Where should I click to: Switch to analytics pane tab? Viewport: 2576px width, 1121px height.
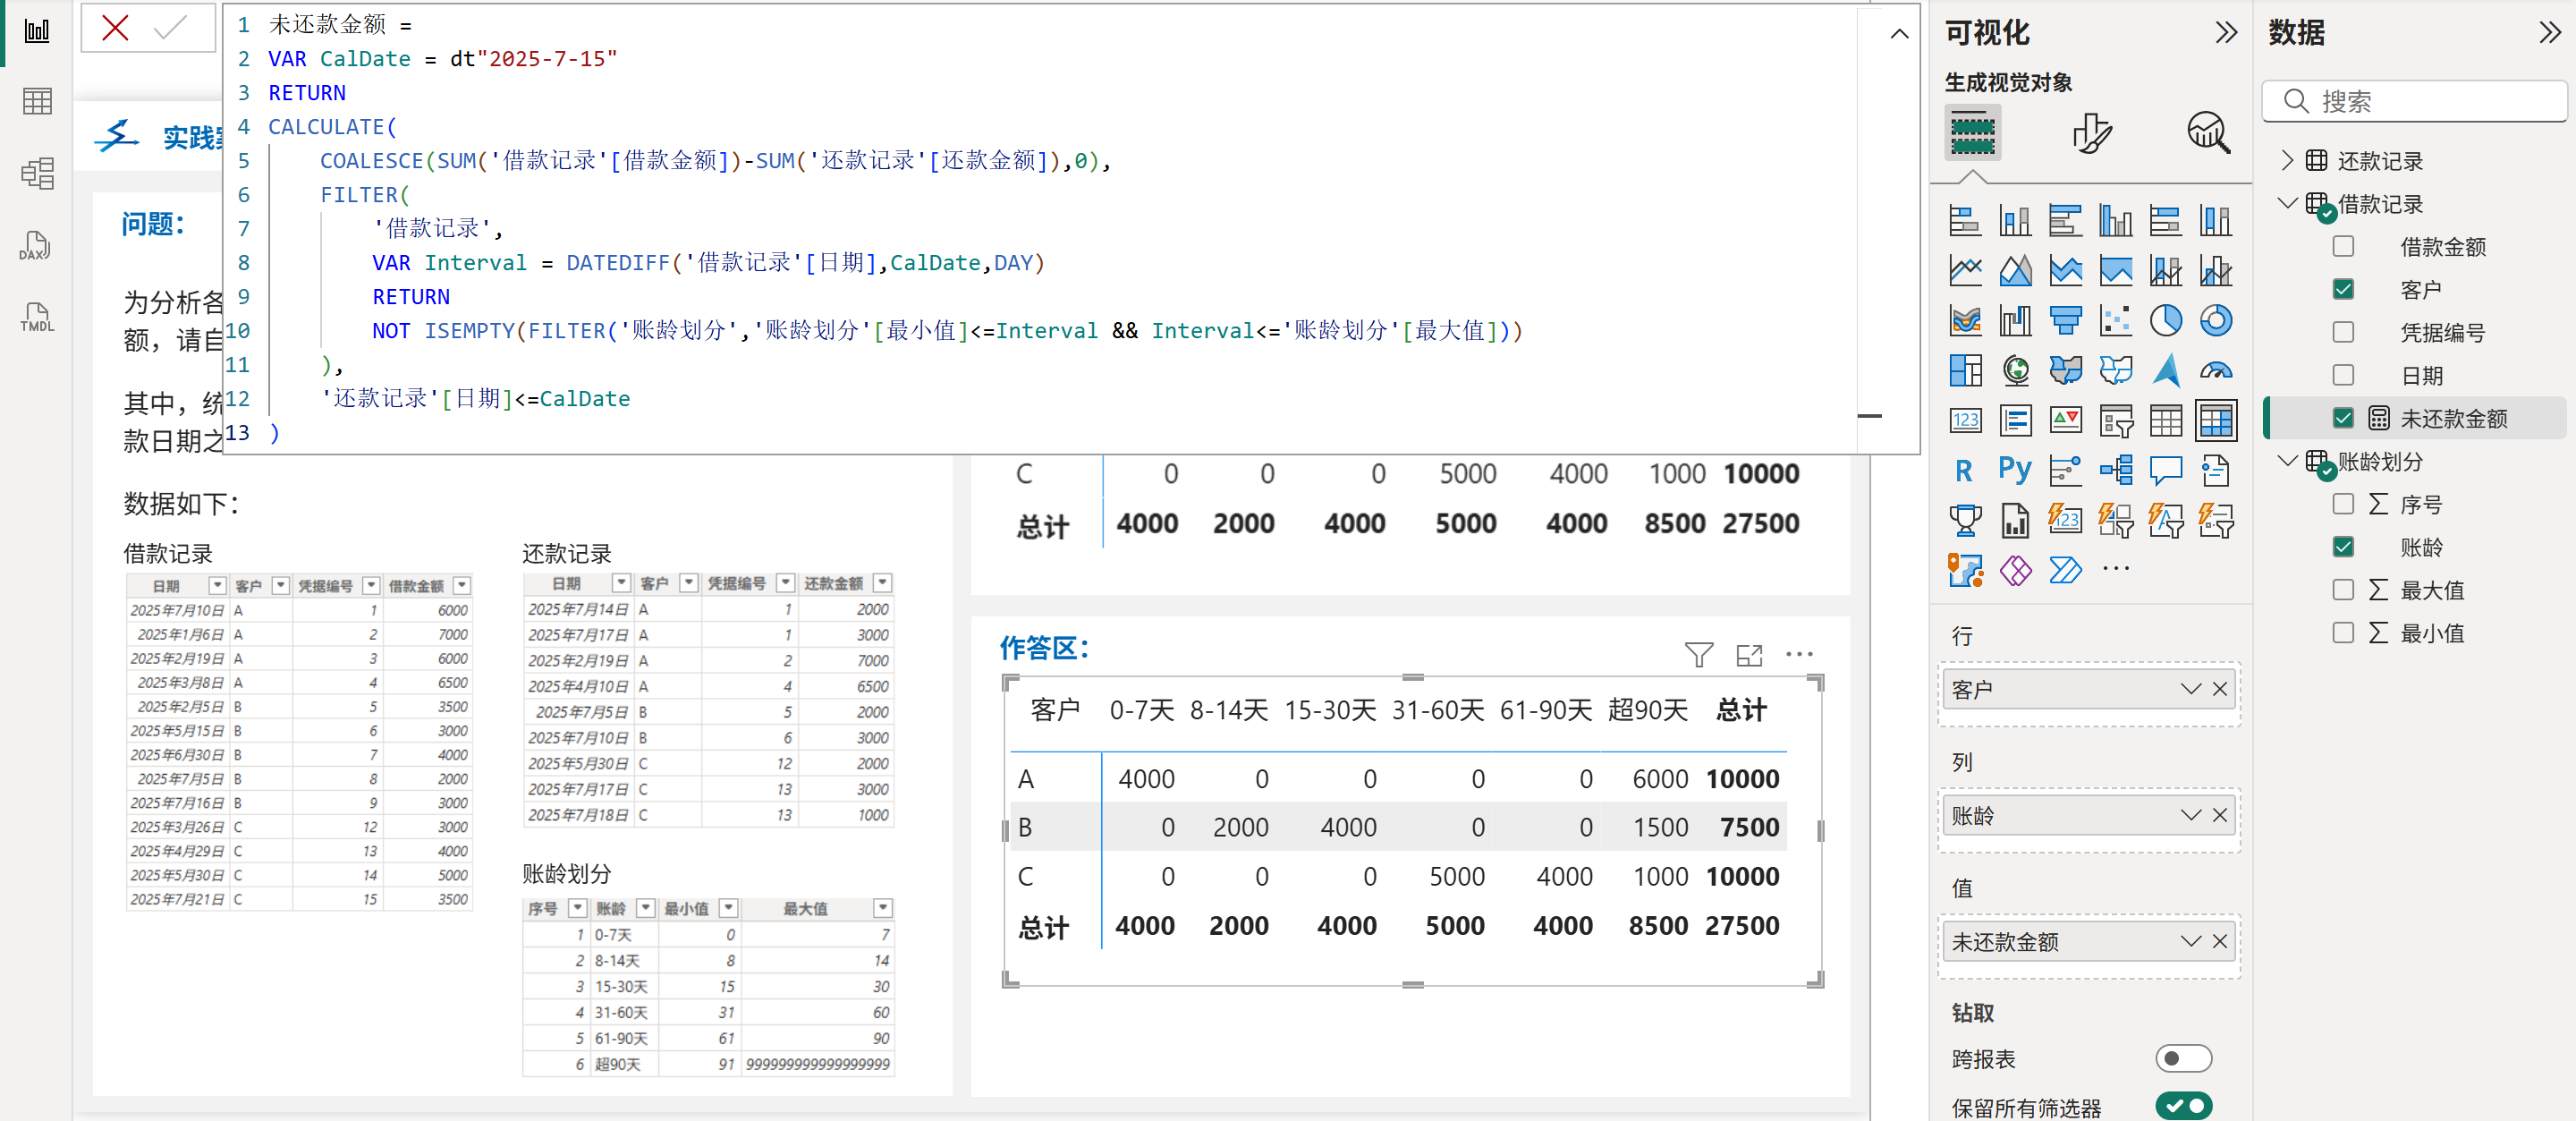click(x=2208, y=132)
